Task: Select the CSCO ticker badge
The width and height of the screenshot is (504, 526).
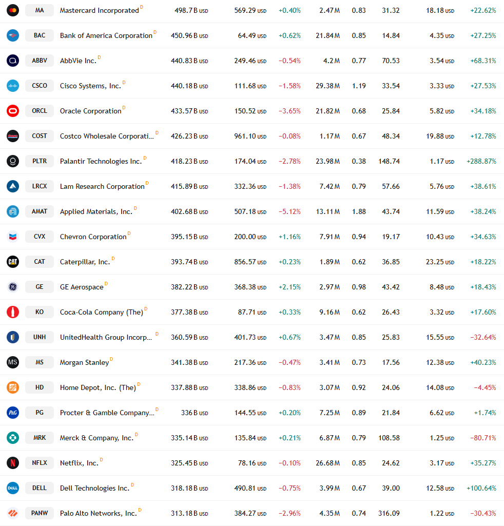Action: (40, 86)
